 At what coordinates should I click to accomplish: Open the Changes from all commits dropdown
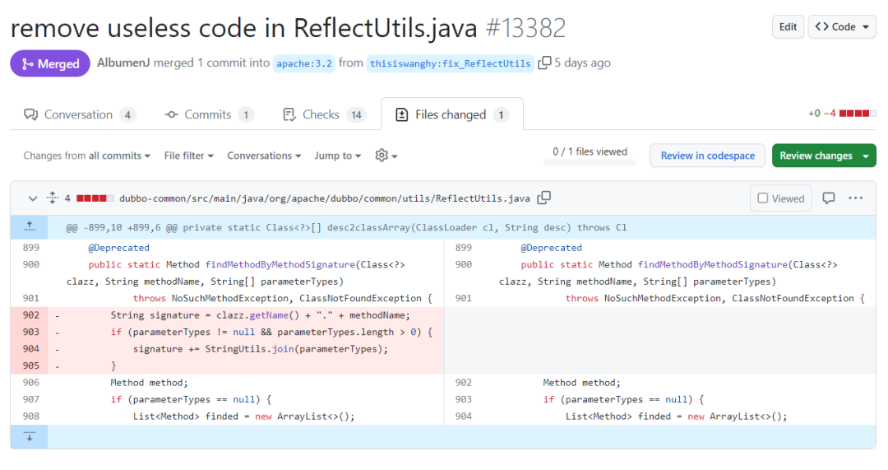coord(86,156)
